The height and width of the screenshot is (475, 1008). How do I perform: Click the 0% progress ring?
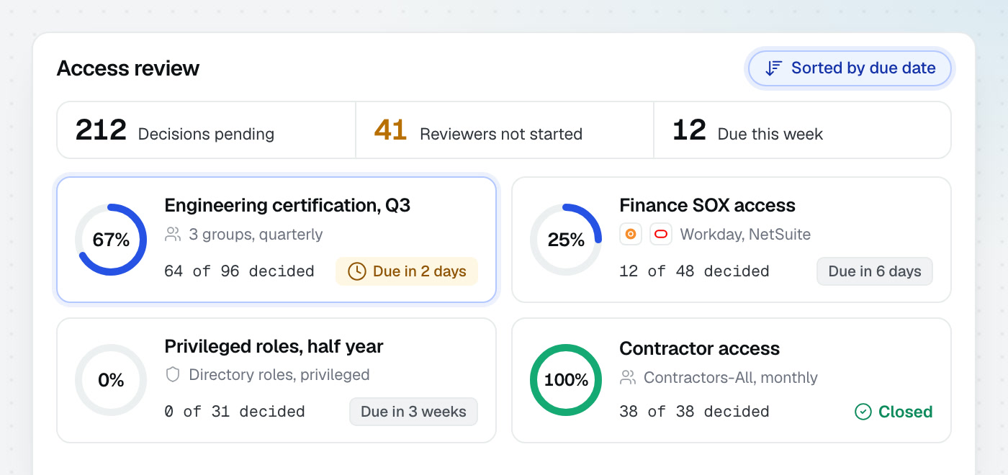(111, 380)
